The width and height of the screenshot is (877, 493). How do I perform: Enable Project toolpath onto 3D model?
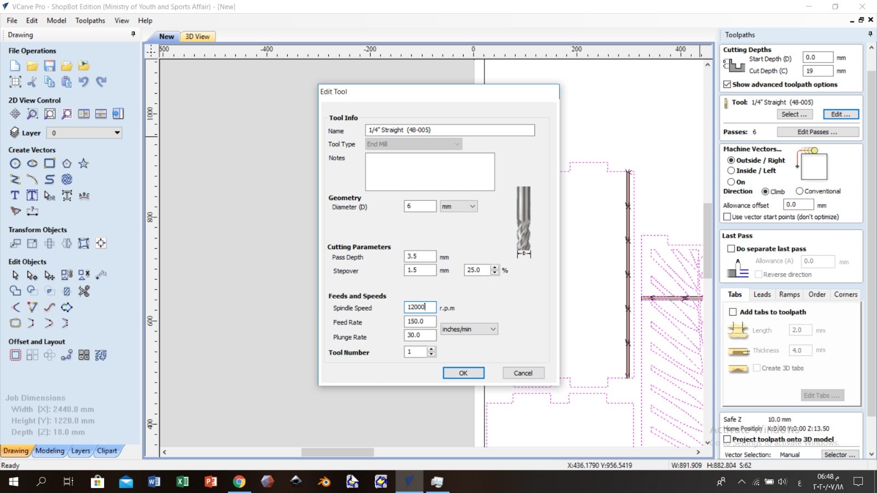[727, 439]
